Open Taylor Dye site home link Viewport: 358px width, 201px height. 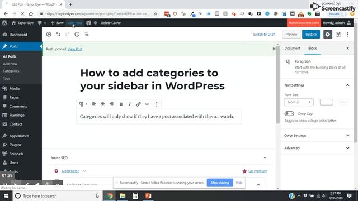coord(22,23)
